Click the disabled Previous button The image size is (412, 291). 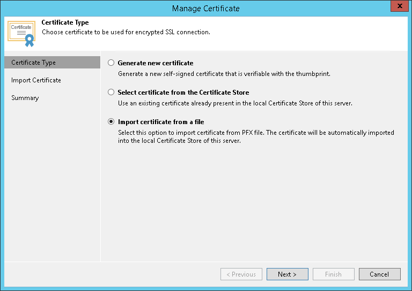pos(241,274)
